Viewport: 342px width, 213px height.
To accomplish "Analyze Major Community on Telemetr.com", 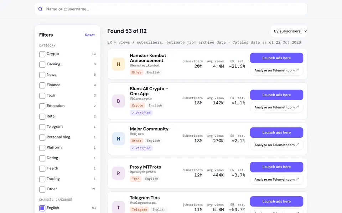I will pos(276,145).
